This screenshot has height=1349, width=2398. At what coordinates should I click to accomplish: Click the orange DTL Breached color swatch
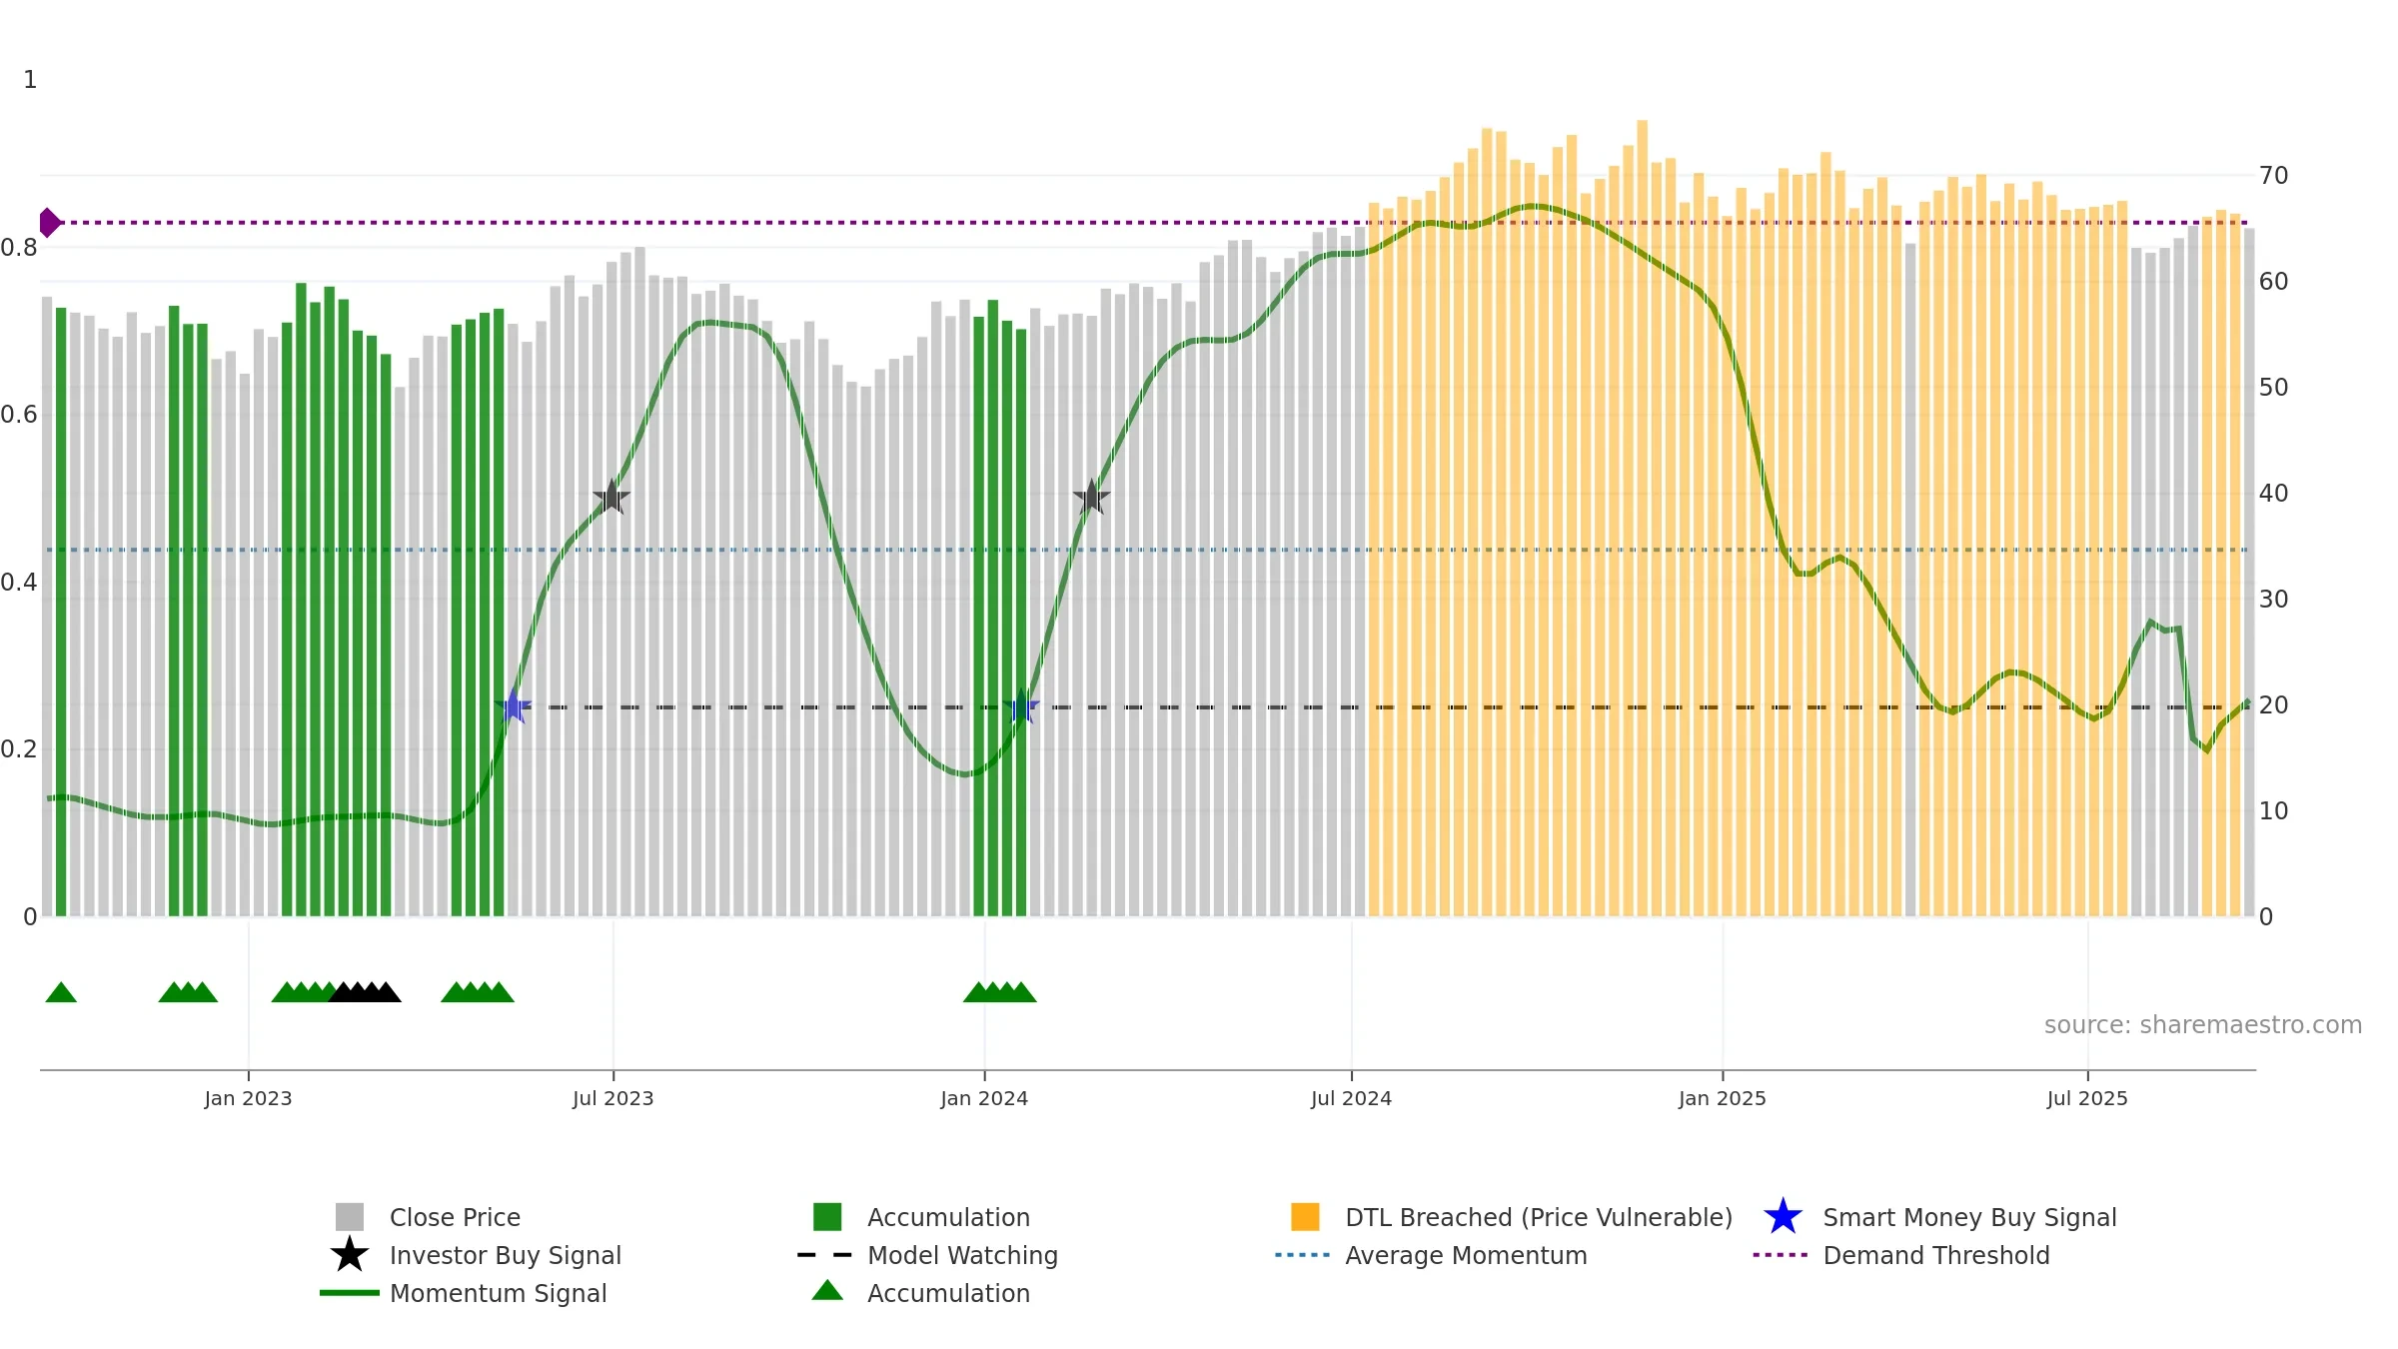(1305, 1217)
